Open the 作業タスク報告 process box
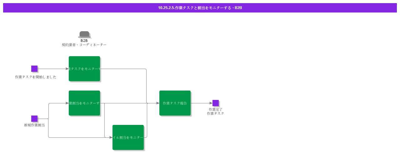This screenshot has height=153, width=400. pos(175,103)
